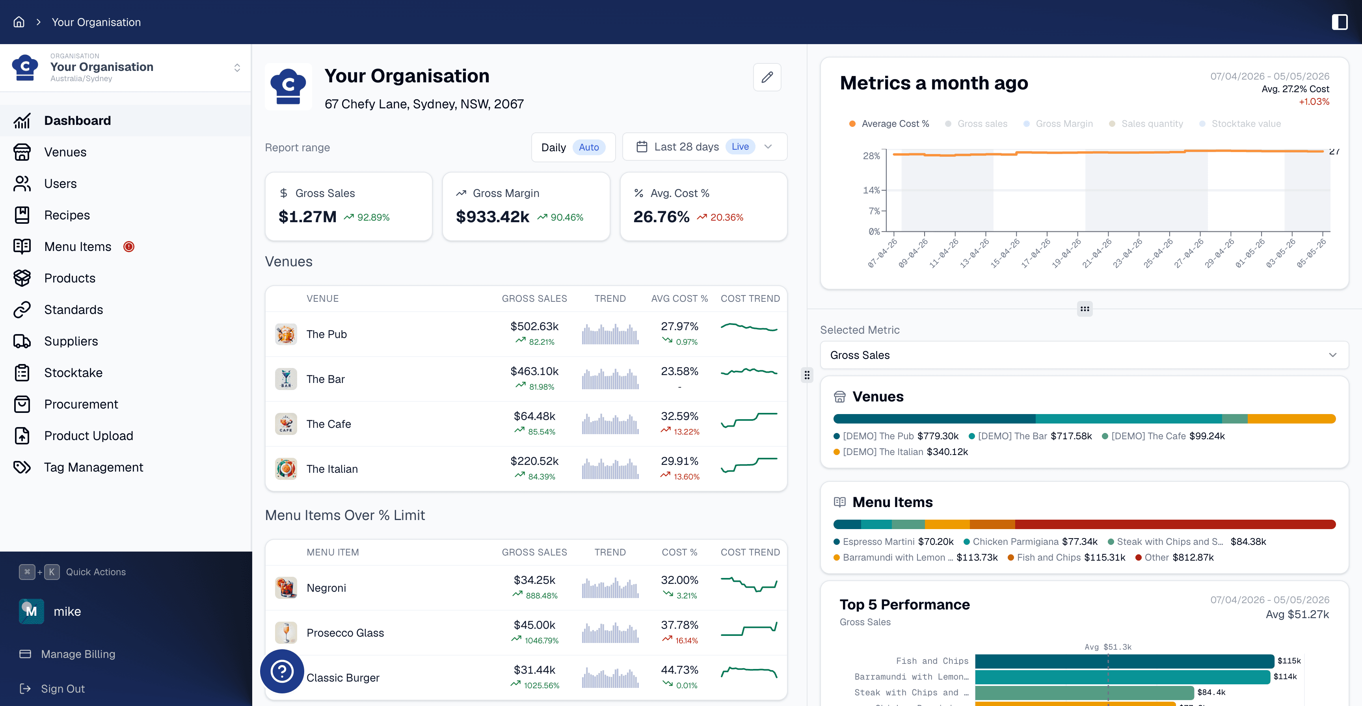1362x706 pixels.
Task: Open the Prosecco Glass menu item row
Action: [526, 633]
